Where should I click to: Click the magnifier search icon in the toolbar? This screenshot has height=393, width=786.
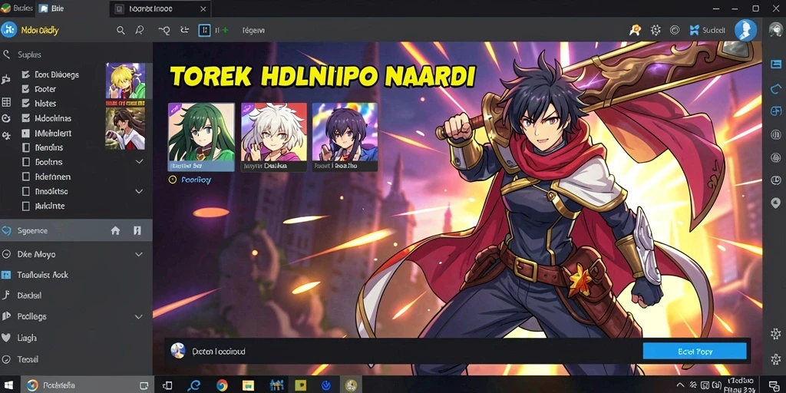tap(121, 31)
